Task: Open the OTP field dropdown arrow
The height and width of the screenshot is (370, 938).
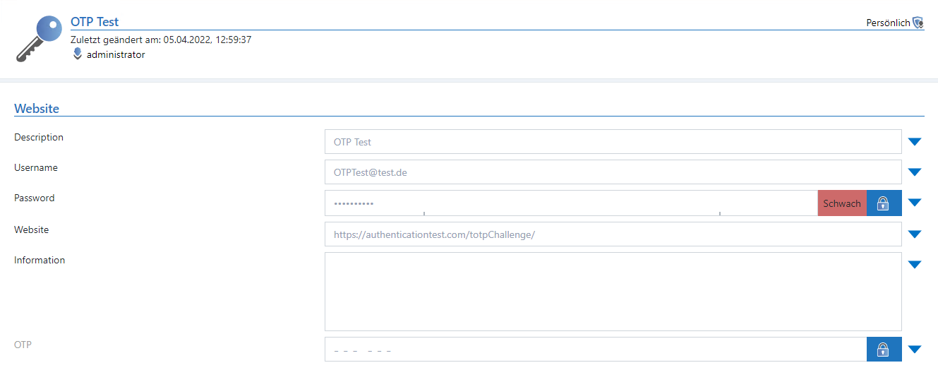Action: tap(915, 349)
